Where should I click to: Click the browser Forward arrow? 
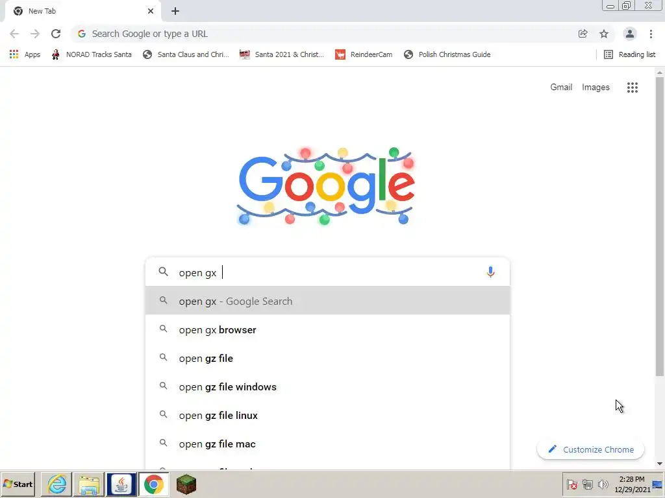pos(35,34)
